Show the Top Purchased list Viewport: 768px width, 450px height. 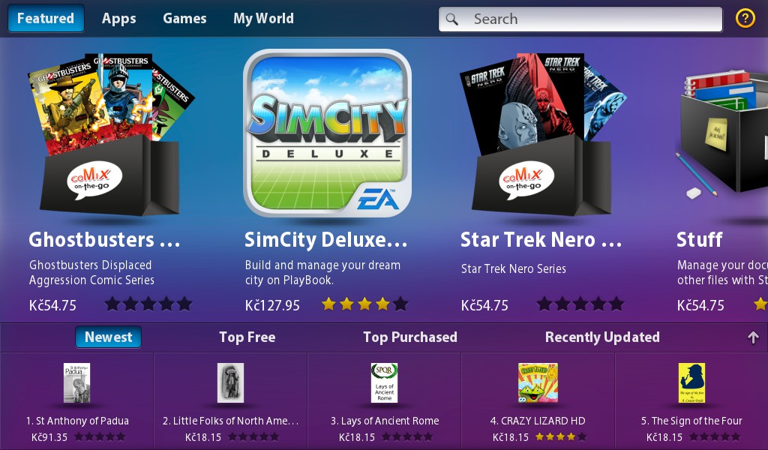tap(410, 337)
